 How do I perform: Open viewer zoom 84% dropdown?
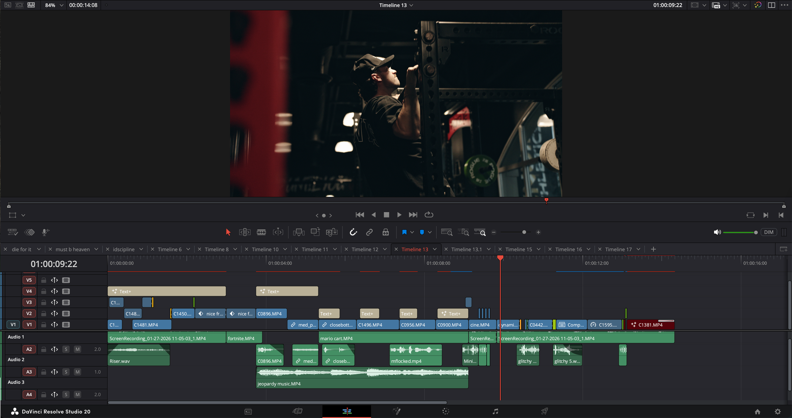point(61,5)
